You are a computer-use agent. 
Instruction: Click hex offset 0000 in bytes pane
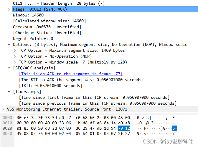click(7, 118)
